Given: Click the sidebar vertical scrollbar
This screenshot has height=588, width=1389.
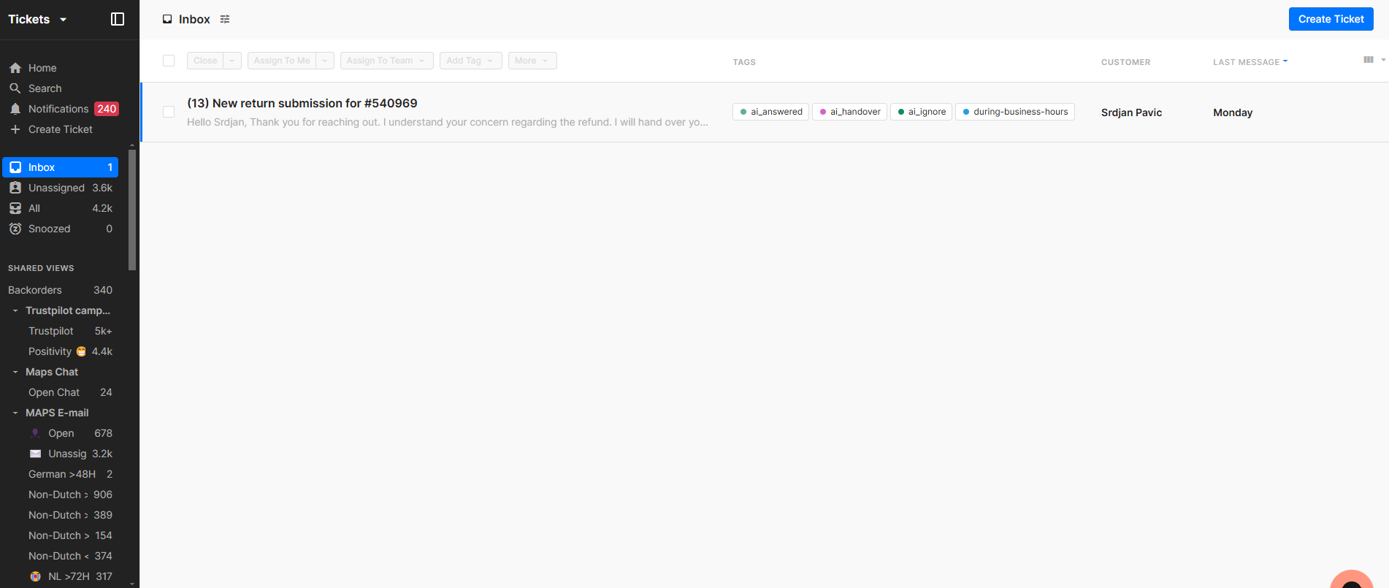Looking at the screenshot, I should click(x=132, y=210).
